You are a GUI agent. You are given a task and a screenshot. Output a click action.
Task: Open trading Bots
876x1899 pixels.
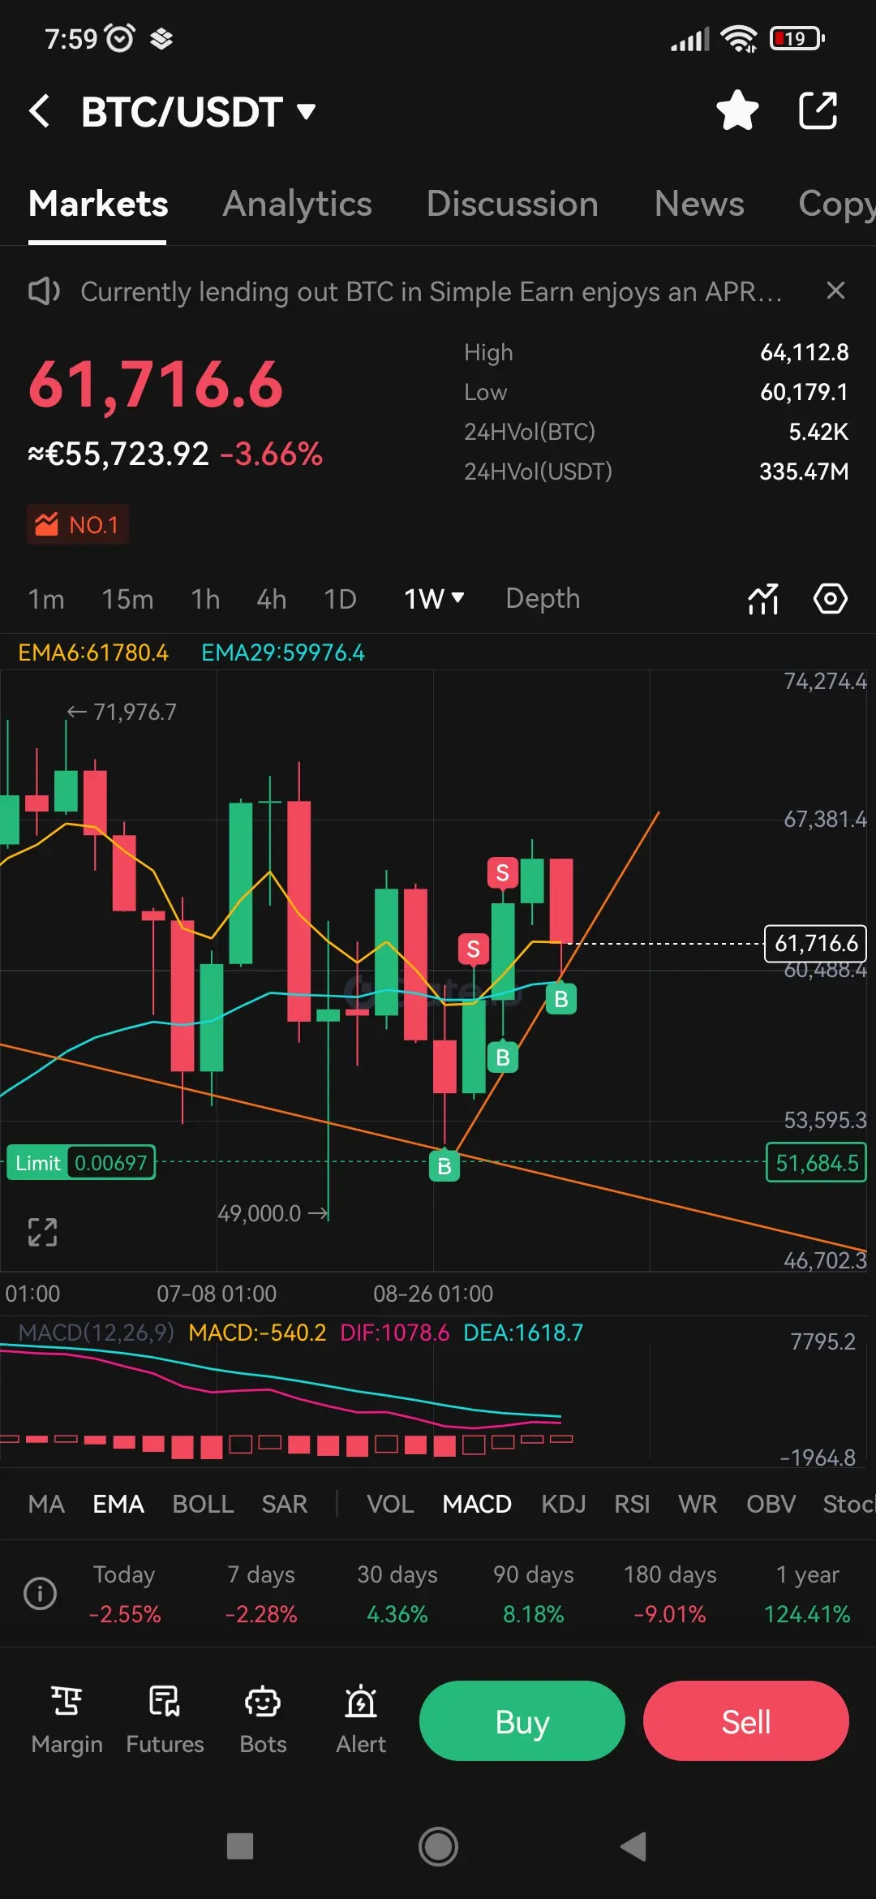tap(263, 1720)
